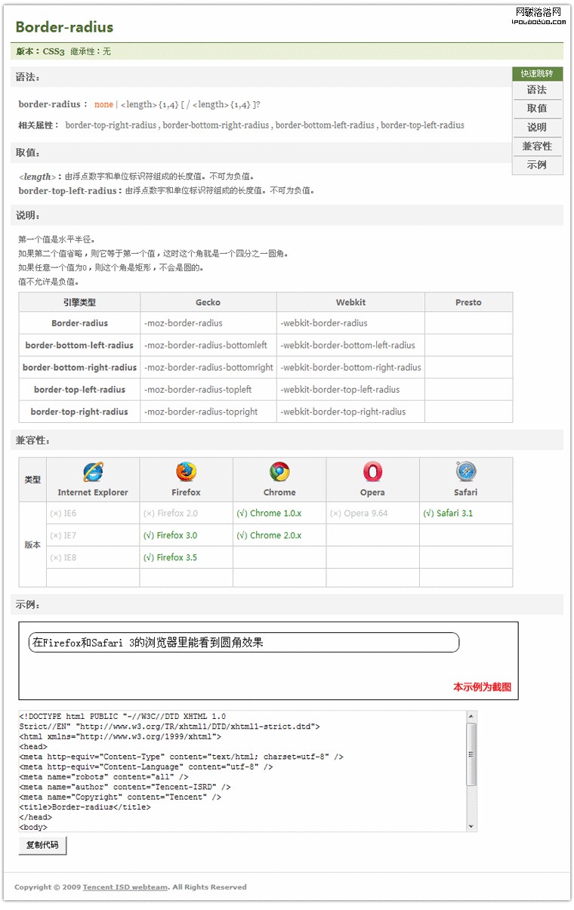Click the Opera browser icon

tap(372, 472)
